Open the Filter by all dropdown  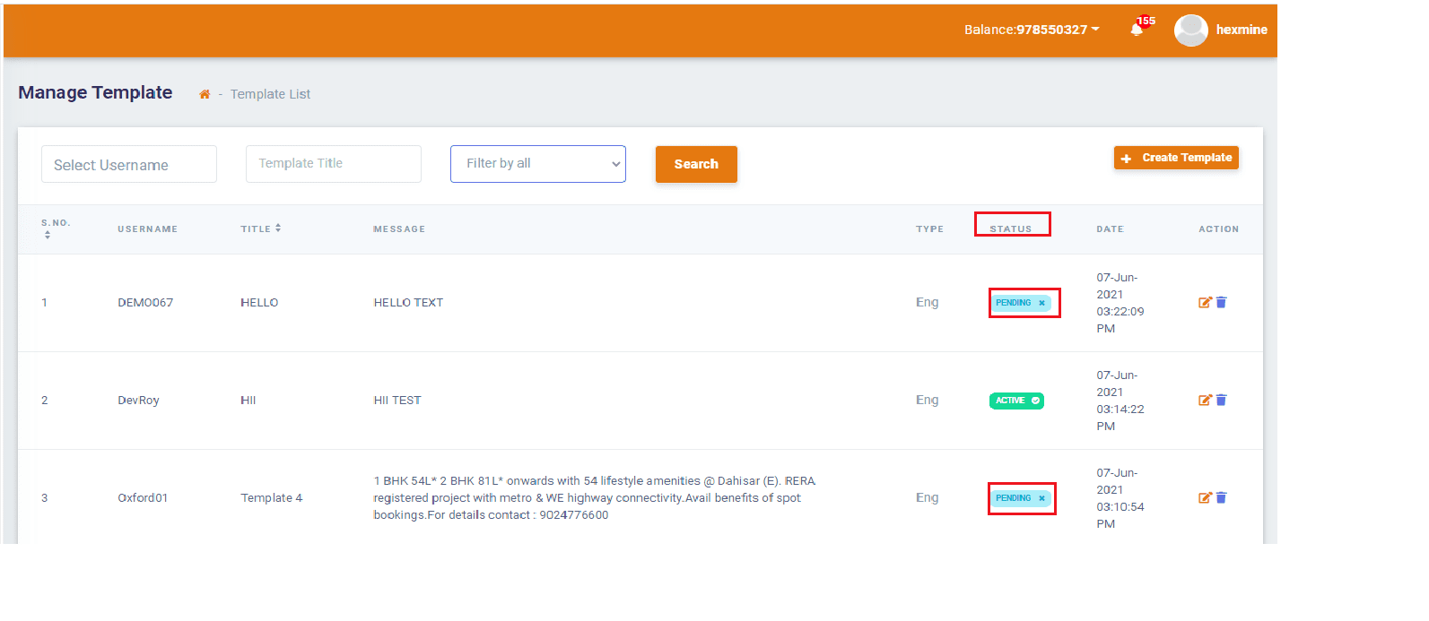tap(537, 164)
